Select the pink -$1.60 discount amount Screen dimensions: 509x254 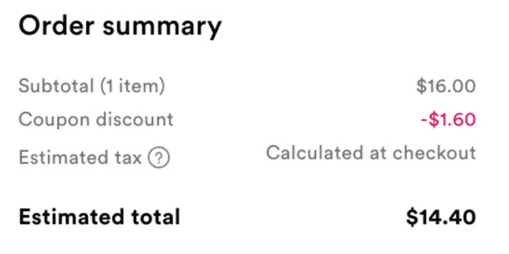coord(448,120)
